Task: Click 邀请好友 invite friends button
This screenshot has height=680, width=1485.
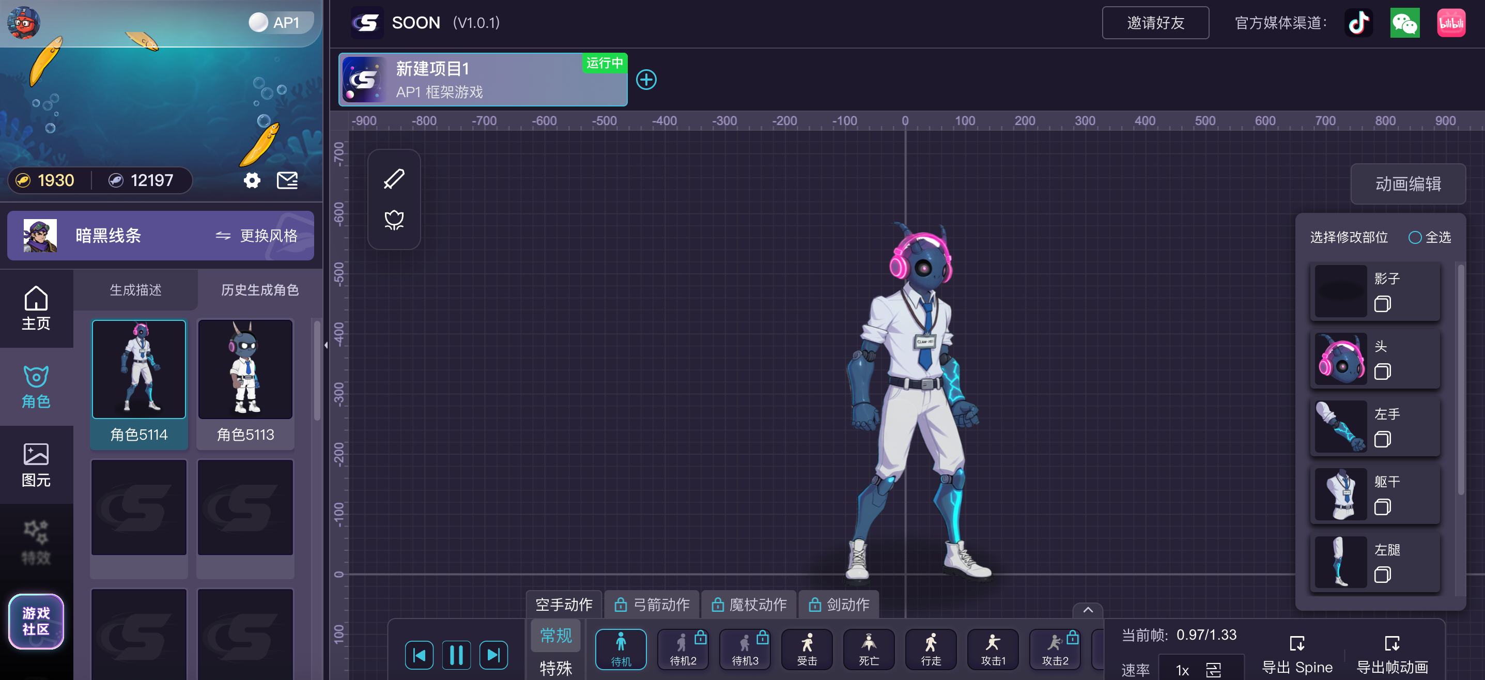Action: pyautogui.click(x=1155, y=23)
